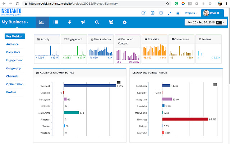Go to Audience in sidebar
The height and width of the screenshot is (144, 230).
click(12, 44)
